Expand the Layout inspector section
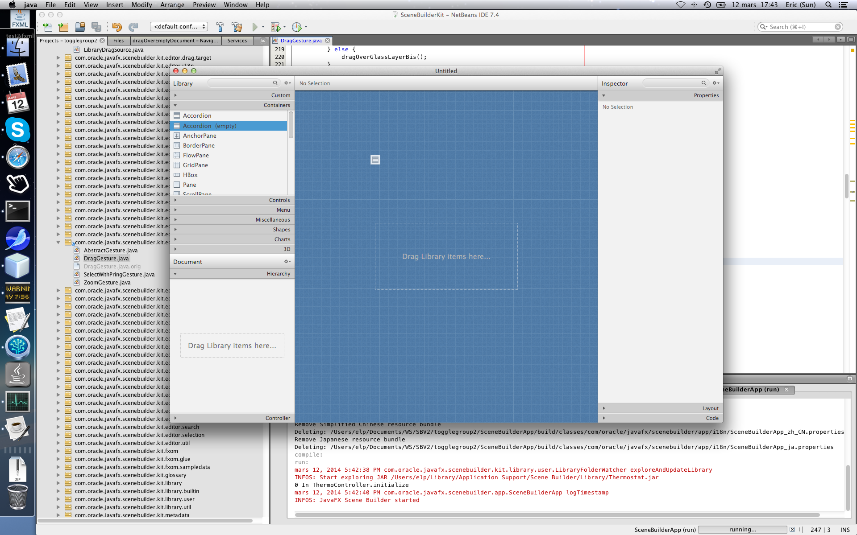857x535 pixels. (661, 408)
